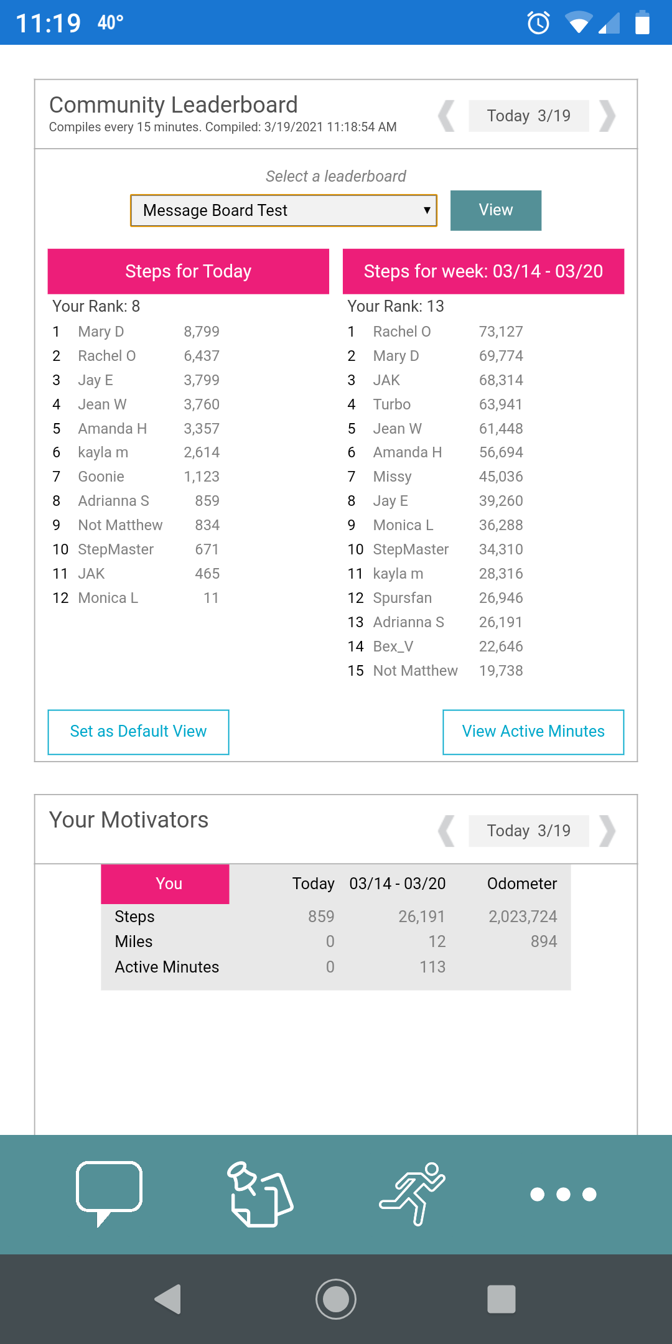
Task: Open the running figure activity icon
Action: (413, 1194)
